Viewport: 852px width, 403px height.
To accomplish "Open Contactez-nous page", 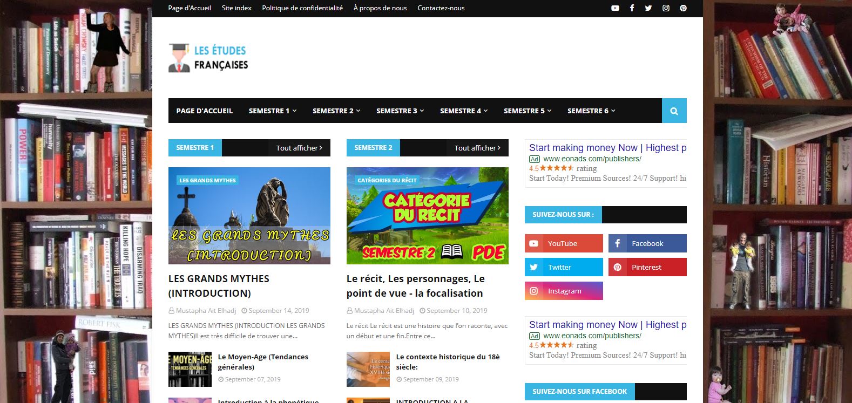I will point(441,8).
